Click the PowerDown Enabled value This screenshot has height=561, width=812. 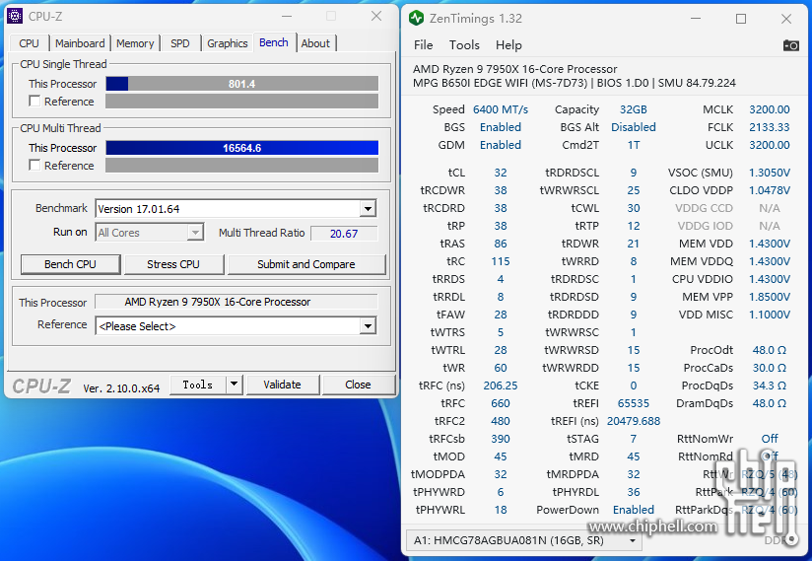pyautogui.click(x=634, y=510)
